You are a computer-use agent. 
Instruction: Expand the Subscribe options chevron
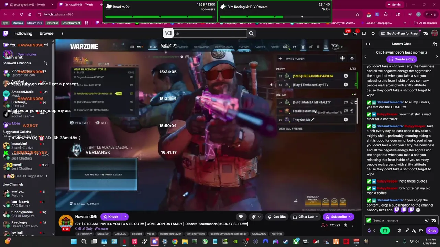(350, 217)
